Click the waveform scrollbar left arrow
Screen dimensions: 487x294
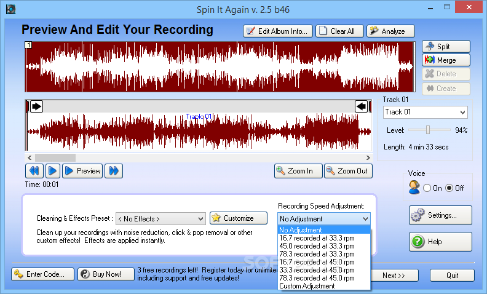pyautogui.click(x=30, y=157)
